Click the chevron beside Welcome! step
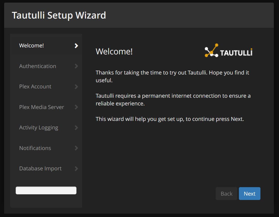 [x=76, y=46]
